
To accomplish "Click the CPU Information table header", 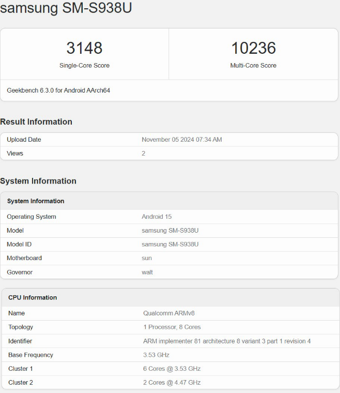I will (33, 297).
